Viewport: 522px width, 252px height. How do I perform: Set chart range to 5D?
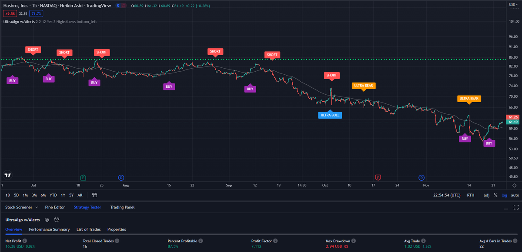[17, 195]
